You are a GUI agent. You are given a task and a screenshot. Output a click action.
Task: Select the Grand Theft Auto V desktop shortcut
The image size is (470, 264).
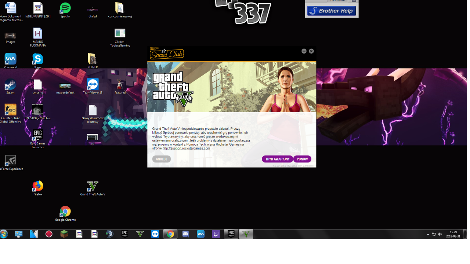93,187
